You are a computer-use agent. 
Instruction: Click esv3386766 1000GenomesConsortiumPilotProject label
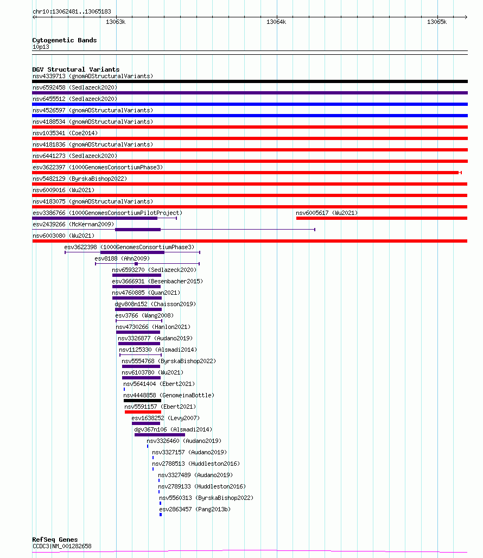pos(107,213)
